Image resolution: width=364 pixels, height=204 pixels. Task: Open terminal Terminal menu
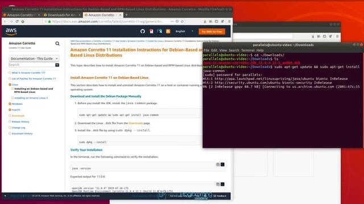coord(248,50)
